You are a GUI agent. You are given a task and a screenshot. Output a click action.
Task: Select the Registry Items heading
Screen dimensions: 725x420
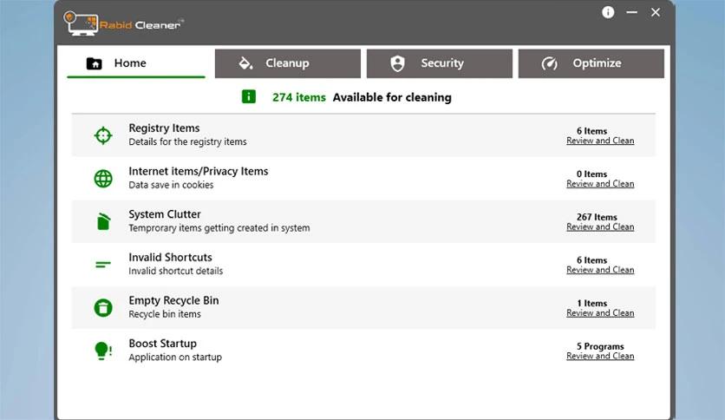point(164,128)
